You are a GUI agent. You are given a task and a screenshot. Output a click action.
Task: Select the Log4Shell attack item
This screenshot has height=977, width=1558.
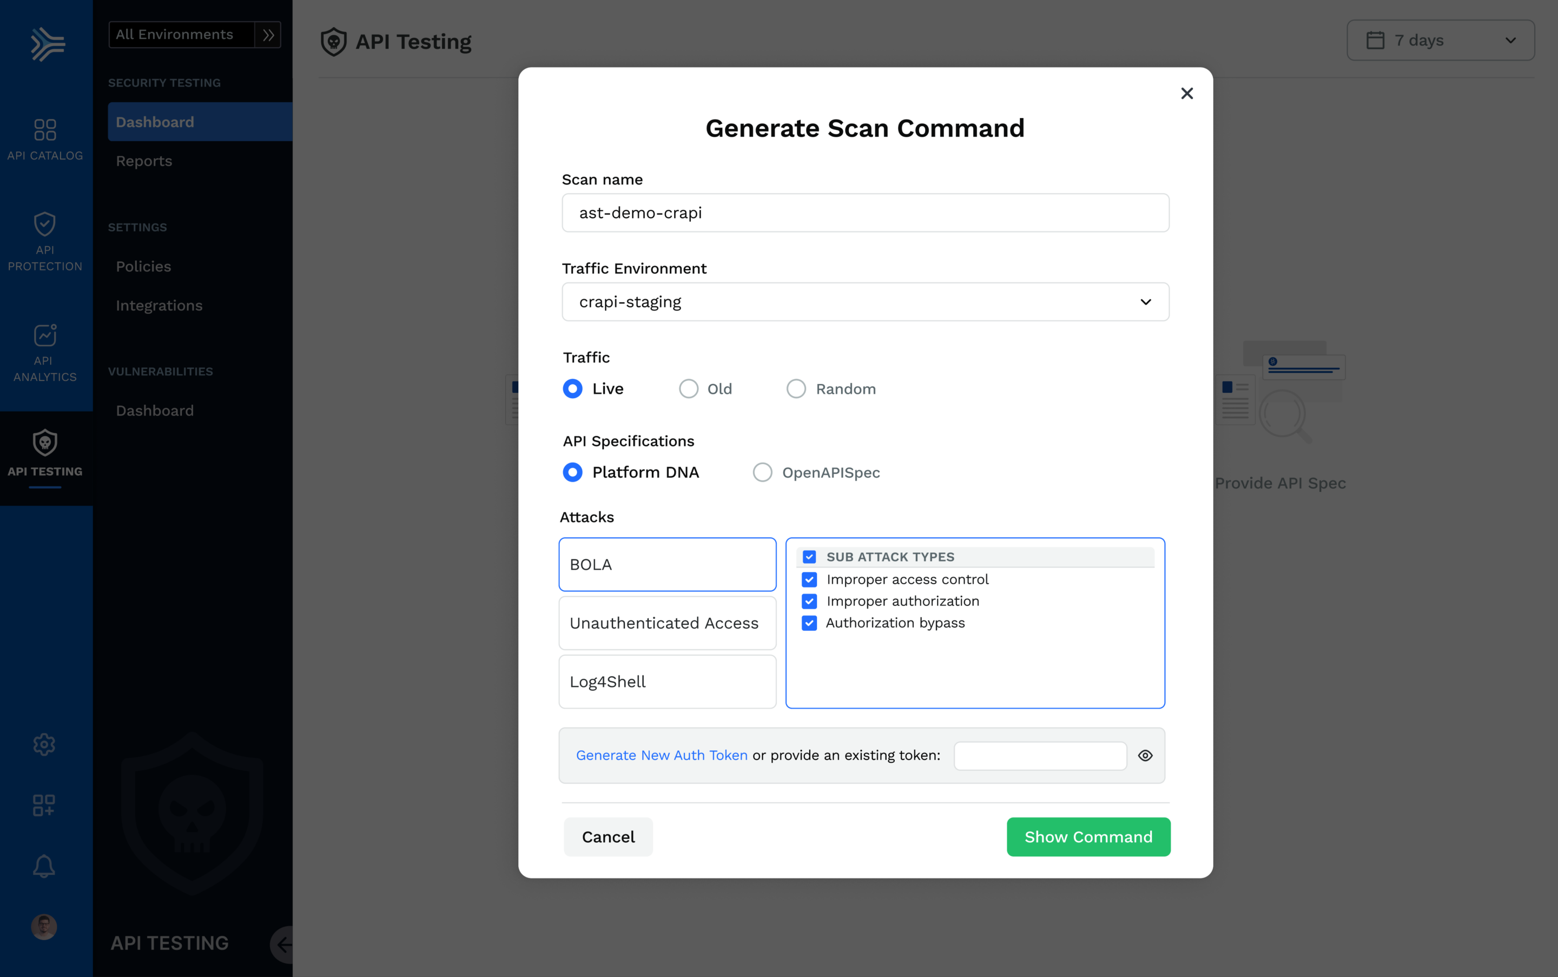(667, 682)
